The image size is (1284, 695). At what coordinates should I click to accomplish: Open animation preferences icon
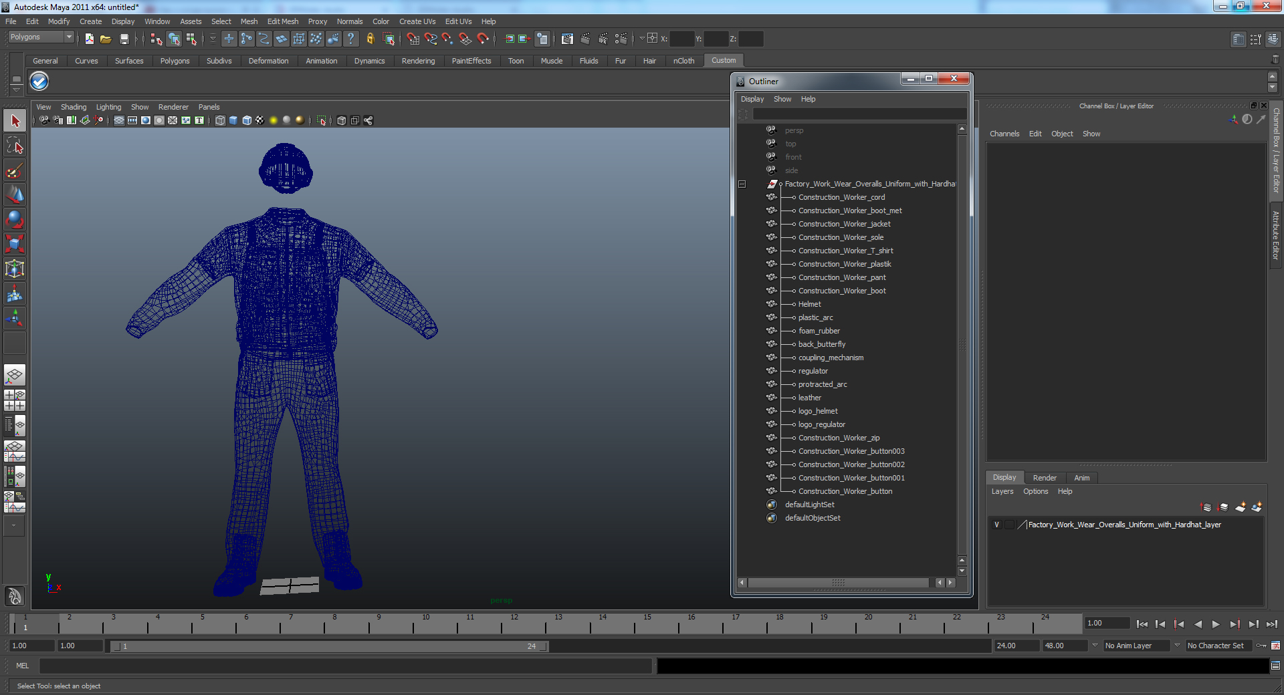pyautogui.click(x=1276, y=646)
